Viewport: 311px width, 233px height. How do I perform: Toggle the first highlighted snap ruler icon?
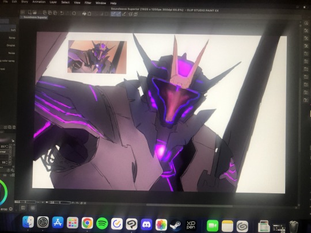coord(113,14)
